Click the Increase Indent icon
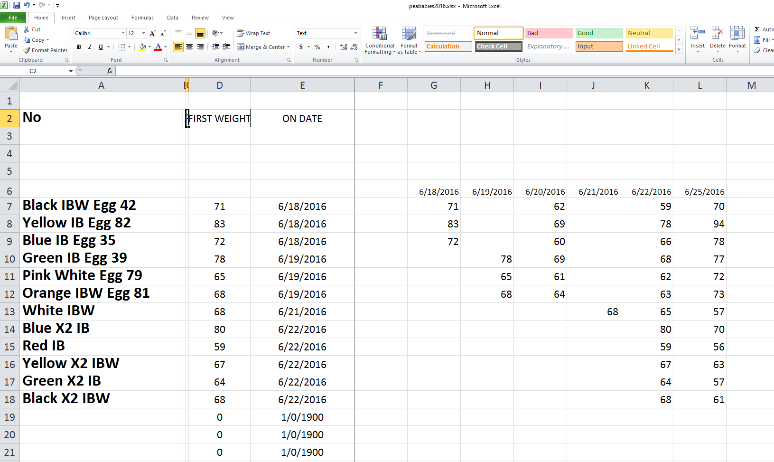774x462 pixels. tap(226, 47)
